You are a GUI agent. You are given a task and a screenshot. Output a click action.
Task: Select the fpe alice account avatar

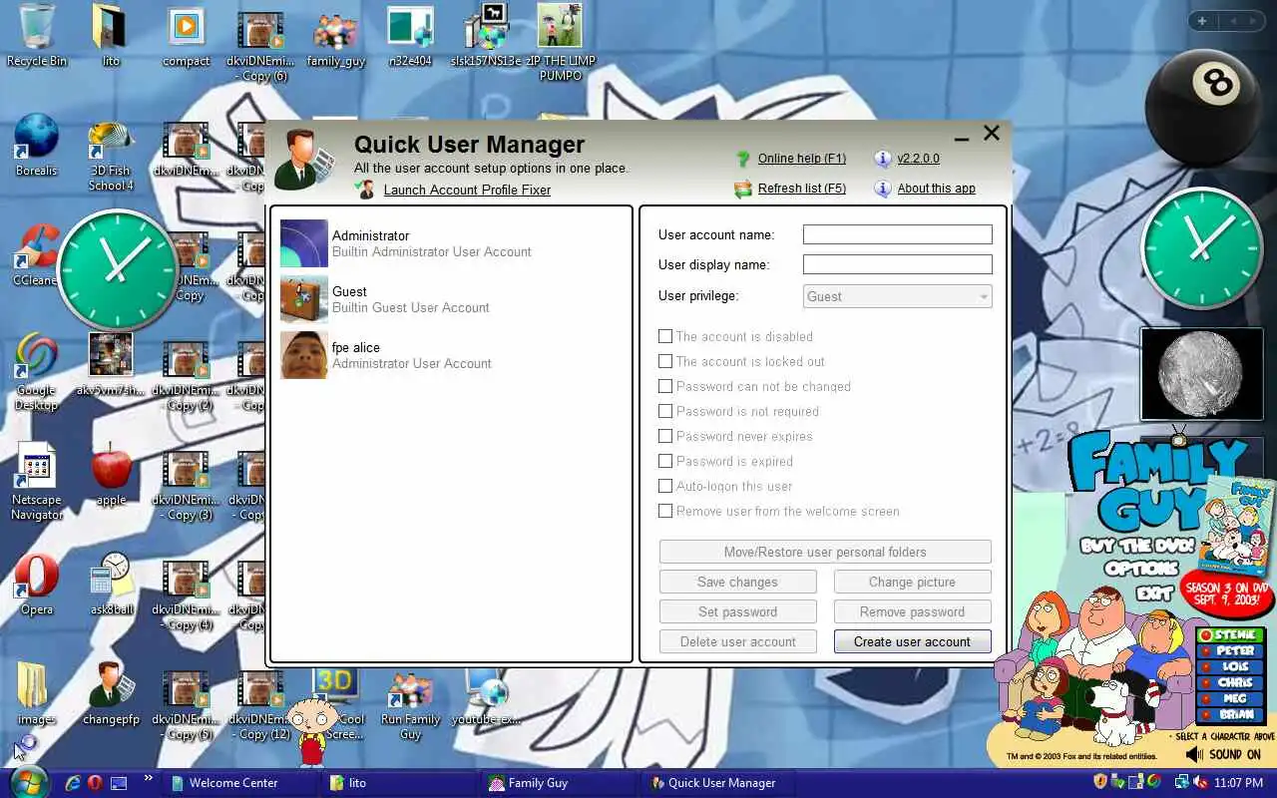[x=304, y=355]
